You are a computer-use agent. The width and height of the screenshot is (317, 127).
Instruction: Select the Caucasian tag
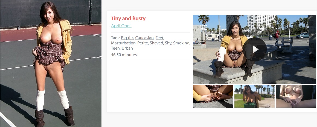144,38
